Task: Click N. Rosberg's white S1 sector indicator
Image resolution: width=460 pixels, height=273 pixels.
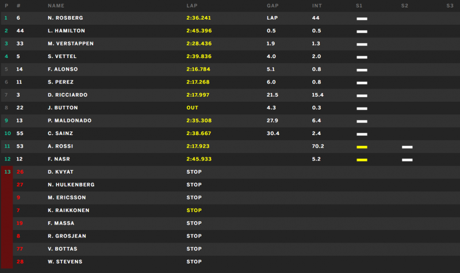Action: click(x=362, y=19)
